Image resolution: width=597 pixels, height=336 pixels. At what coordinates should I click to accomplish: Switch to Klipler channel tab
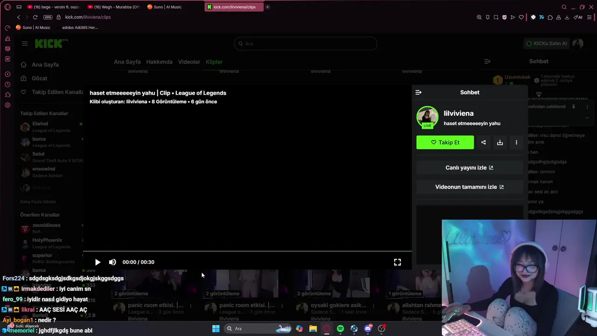[214, 62]
